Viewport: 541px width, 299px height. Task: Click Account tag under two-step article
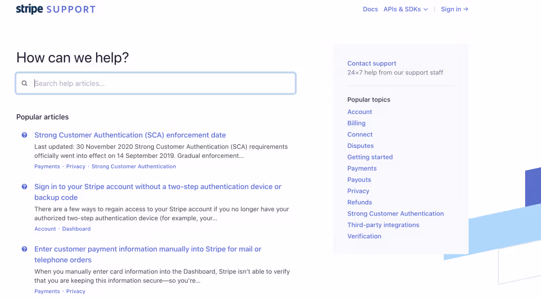(45, 229)
